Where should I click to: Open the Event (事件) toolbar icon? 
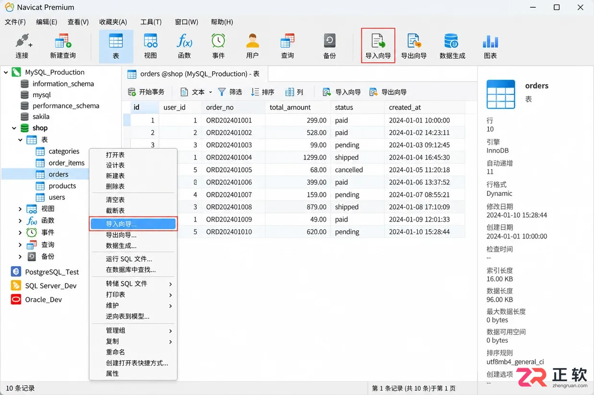(218, 46)
